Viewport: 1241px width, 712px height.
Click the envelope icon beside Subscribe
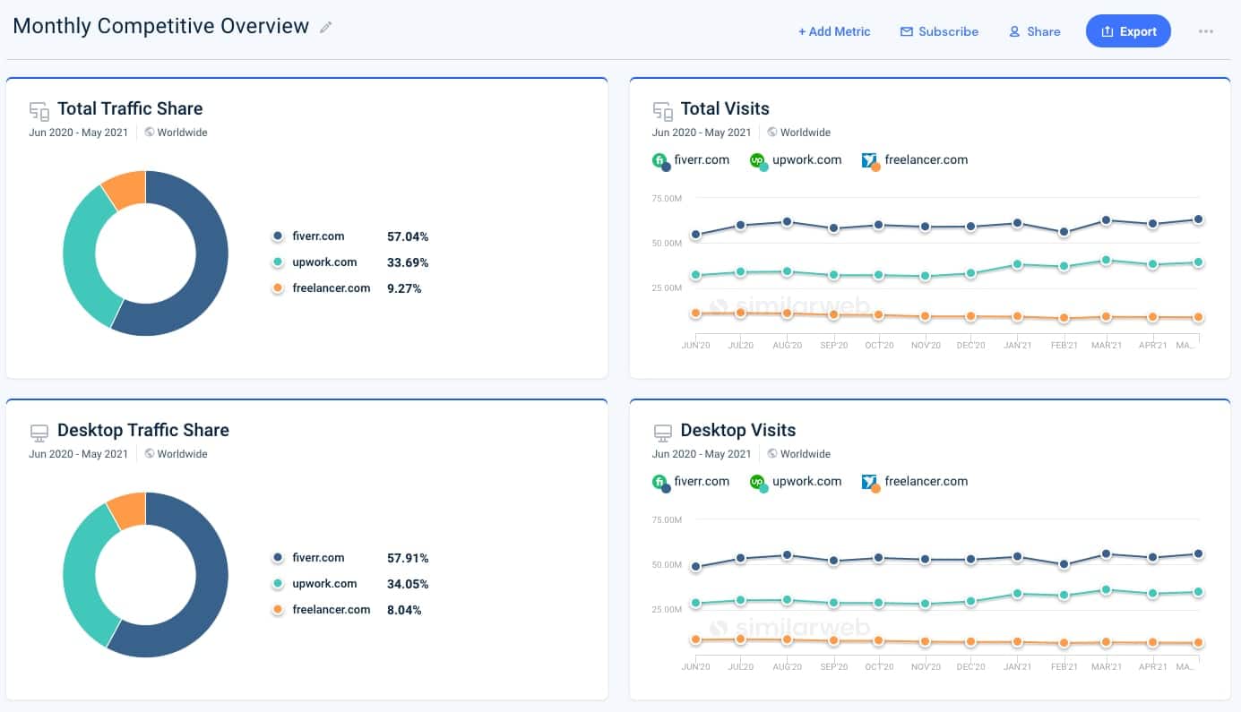click(908, 31)
